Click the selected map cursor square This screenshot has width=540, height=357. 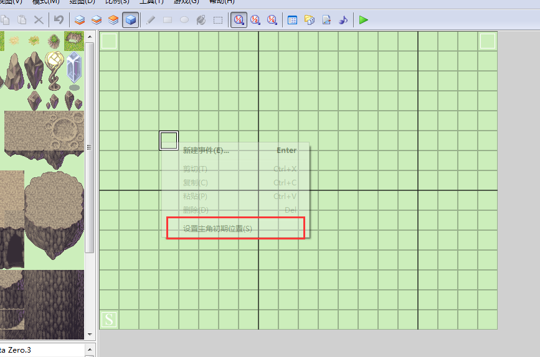click(169, 141)
